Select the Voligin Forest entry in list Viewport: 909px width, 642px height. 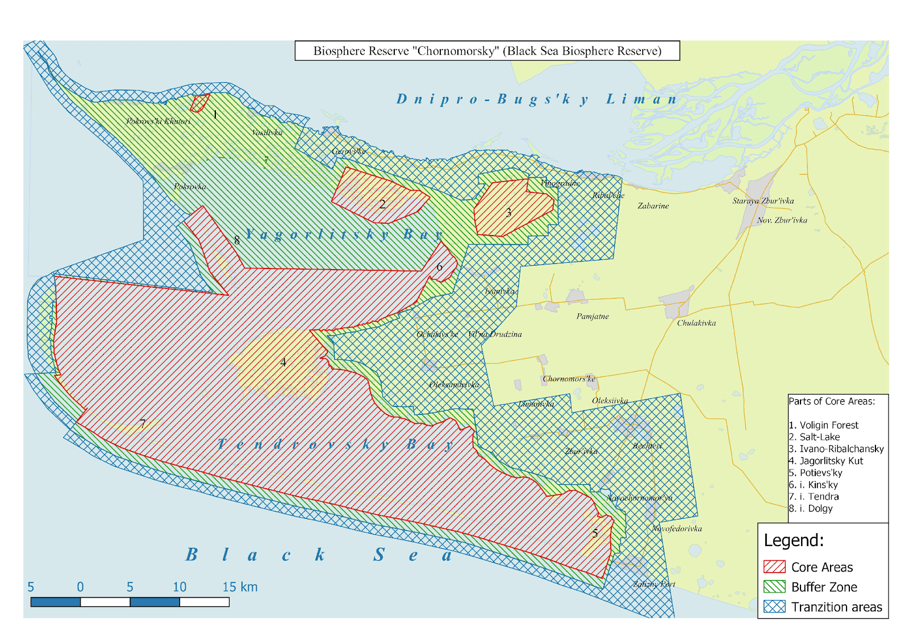pos(823,425)
